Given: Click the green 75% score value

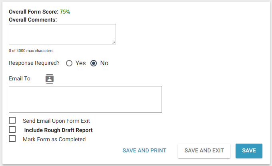Looking at the screenshot, I should [65, 12].
